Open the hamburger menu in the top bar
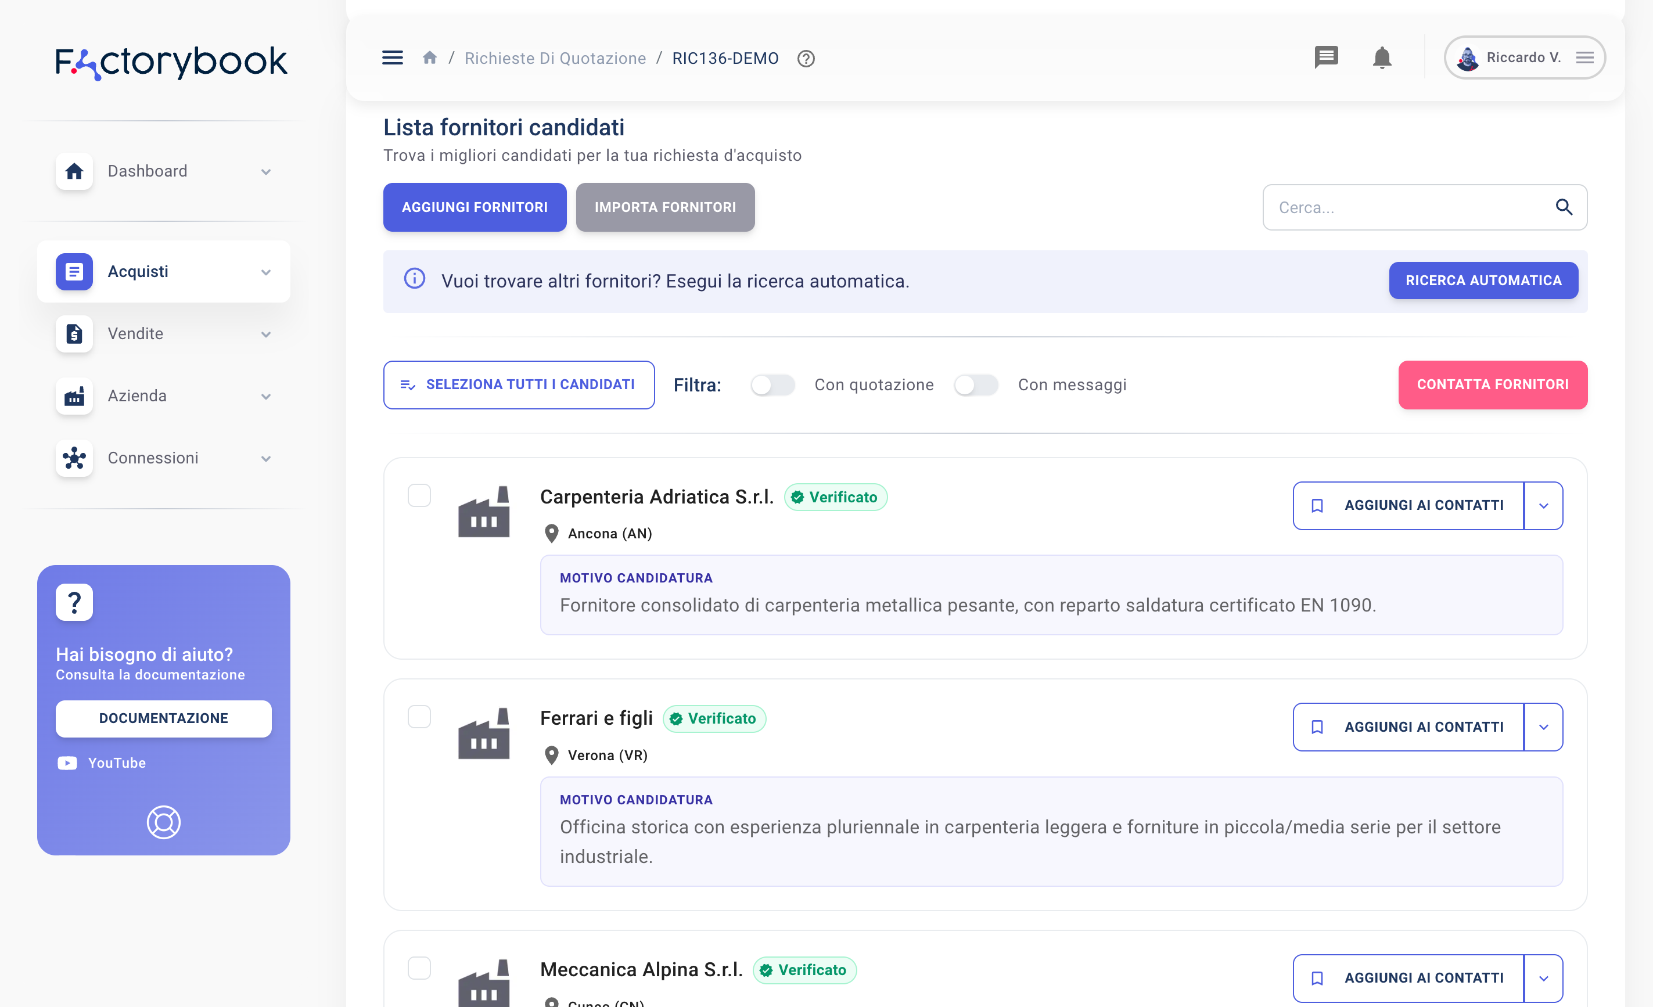The height and width of the screenshot is (1007, 1653). click(x=393, y=57)
